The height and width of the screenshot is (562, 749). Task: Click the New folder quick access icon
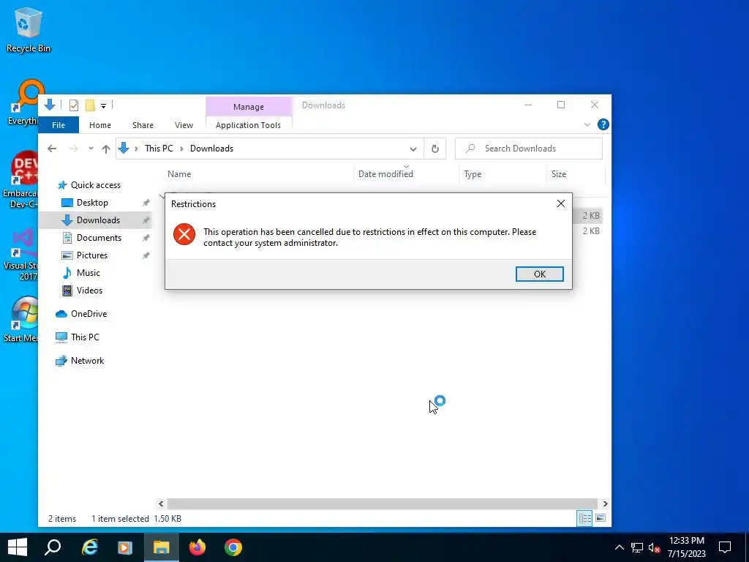pyautogui.click(x=90, y=105)
